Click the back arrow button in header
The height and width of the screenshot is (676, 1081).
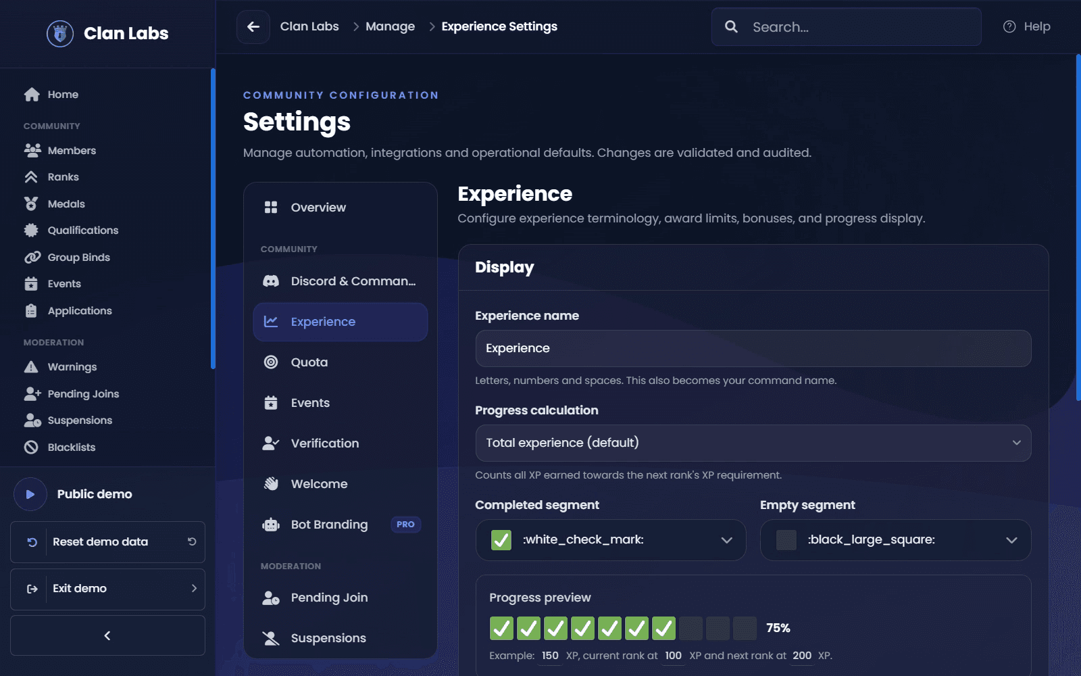click(253, 27)
